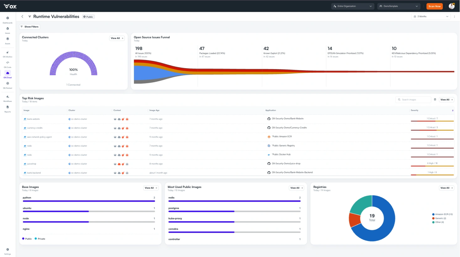The height and width of the screenshot is (257, 460).
Task: Sort the table by the Severity sort arrows
Action: point(452,110)
